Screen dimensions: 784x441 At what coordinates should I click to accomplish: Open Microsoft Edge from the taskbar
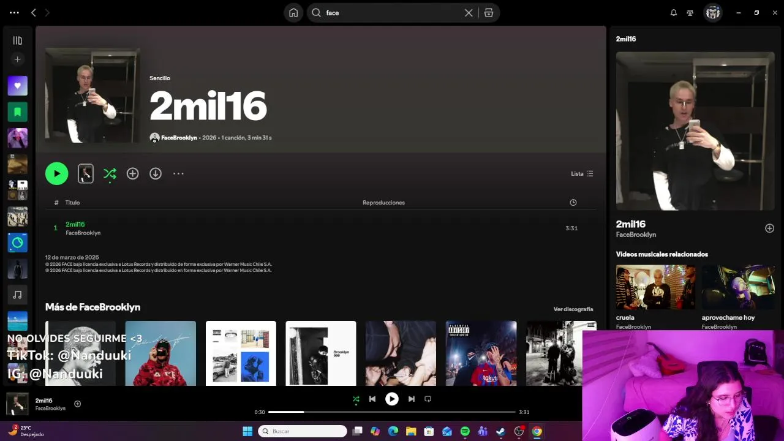393,431
